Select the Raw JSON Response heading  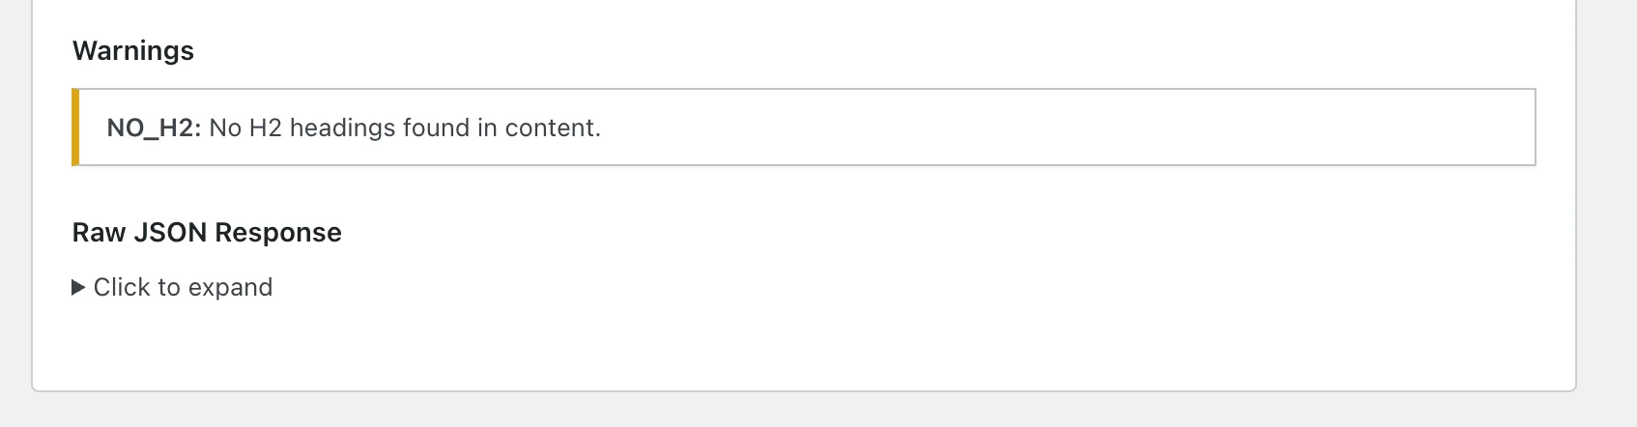(x=207, y=233)
